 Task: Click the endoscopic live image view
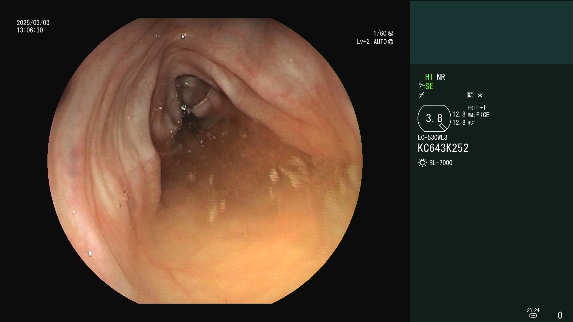pos(205,161)
